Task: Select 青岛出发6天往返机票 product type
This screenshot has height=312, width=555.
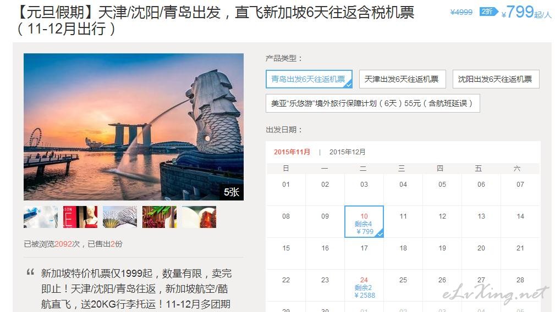Action: point(309,79)
